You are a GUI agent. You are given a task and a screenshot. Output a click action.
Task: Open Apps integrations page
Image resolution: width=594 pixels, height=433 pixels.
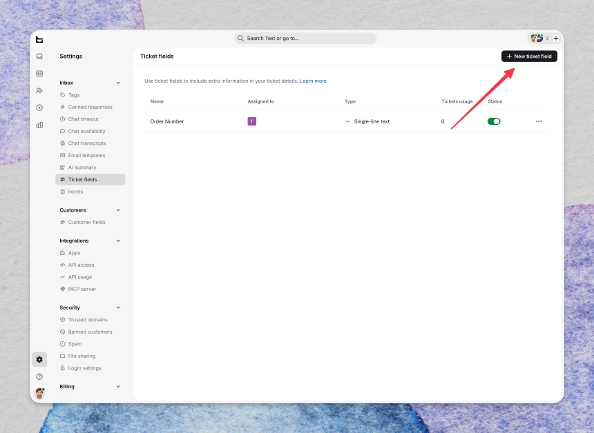[90, 253]
